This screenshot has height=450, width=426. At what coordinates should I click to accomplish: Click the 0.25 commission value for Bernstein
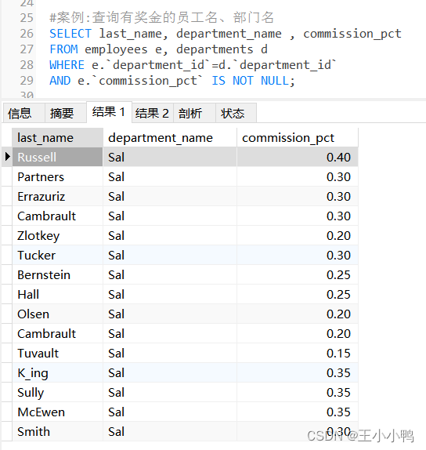298,274
